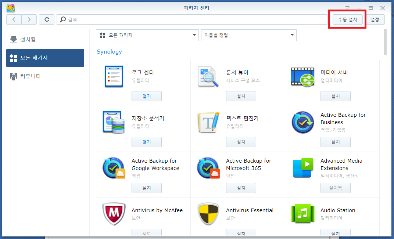Click the package list vertical scrollbar

(x=385, y=42)
